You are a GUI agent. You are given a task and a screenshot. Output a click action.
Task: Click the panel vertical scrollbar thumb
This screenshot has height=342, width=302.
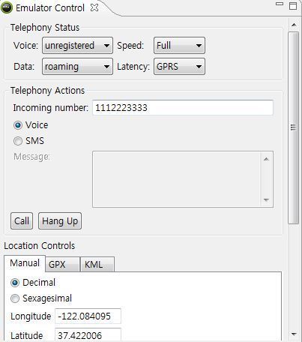(294, 127)
